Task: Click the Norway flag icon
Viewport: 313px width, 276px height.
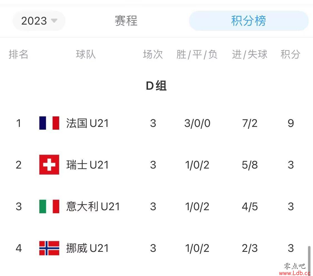Action: 49,248
